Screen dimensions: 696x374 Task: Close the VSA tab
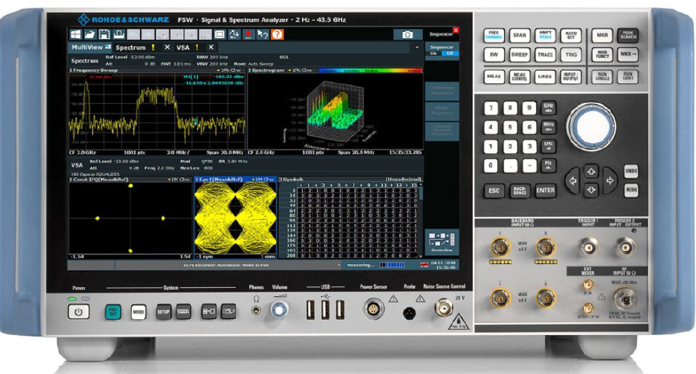[212, 47]
